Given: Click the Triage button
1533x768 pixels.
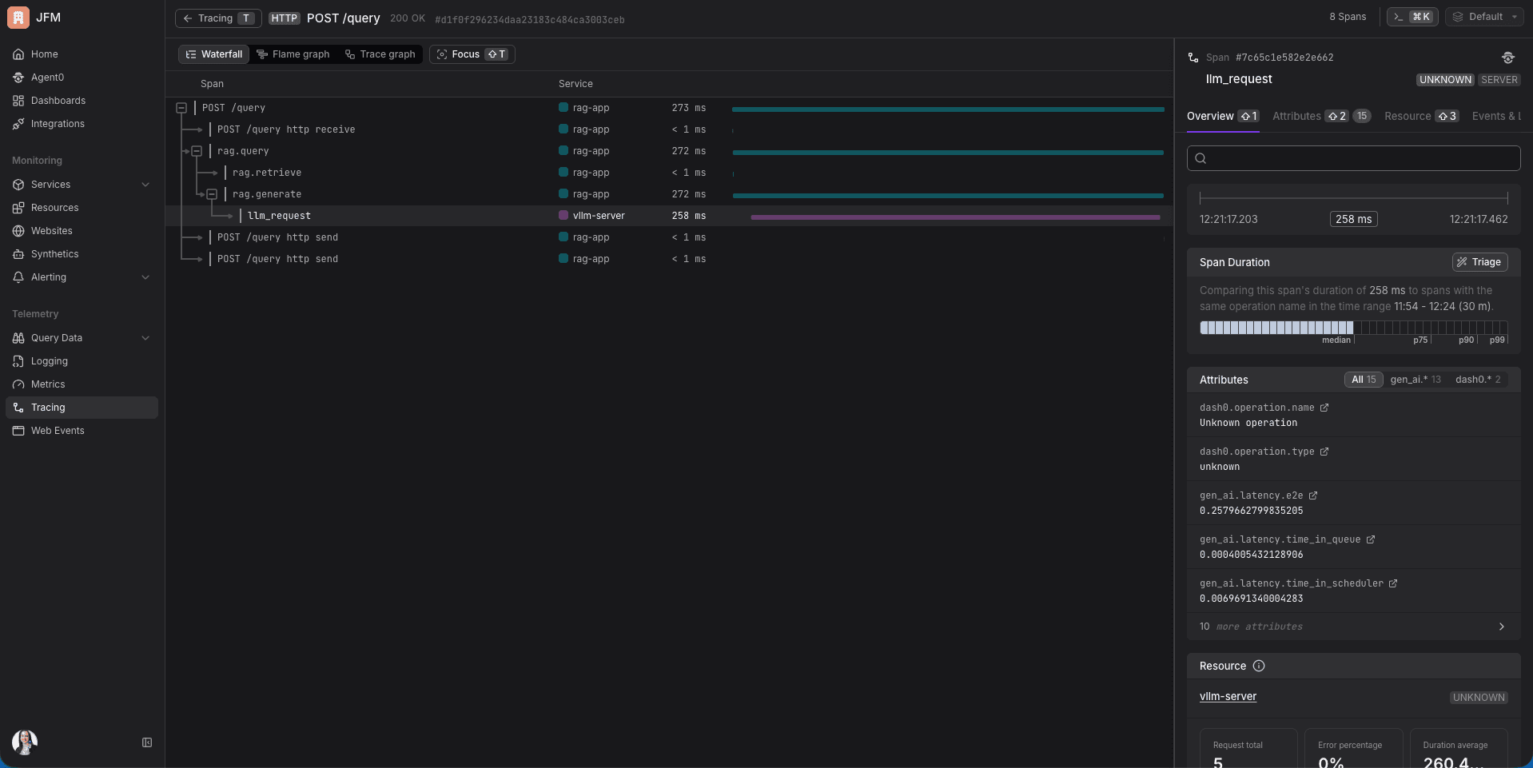Looking at the screenshot, I should click(x=1479, y=262).
